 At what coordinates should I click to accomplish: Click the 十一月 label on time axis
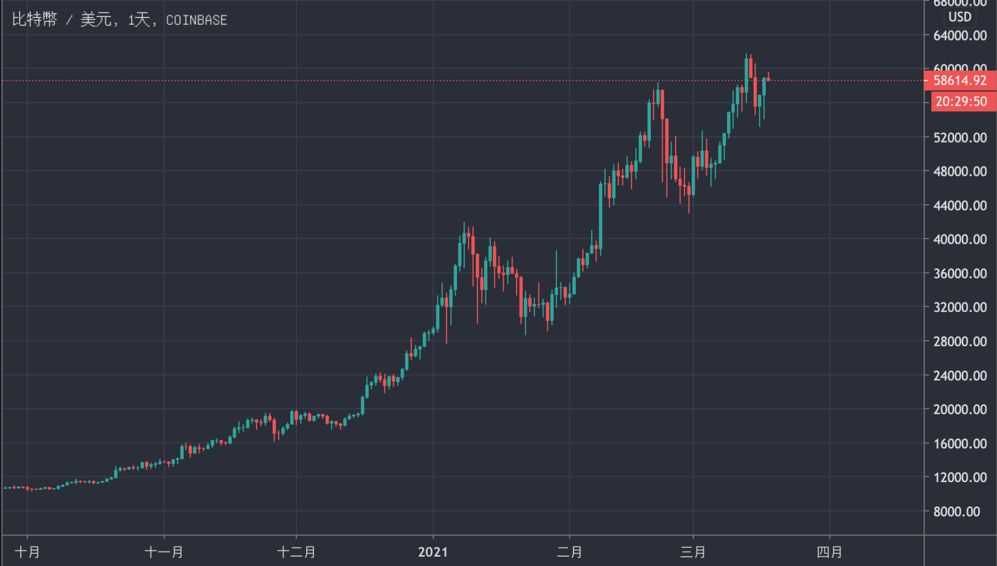click(x=164, y=552)
